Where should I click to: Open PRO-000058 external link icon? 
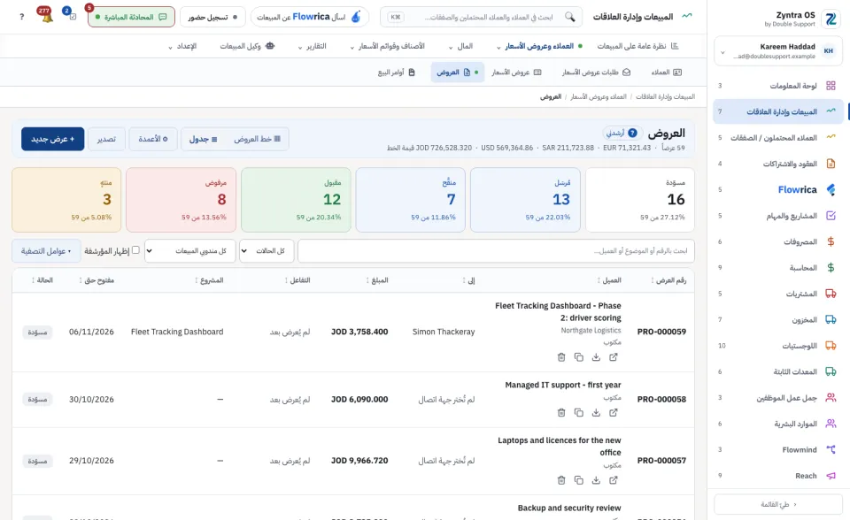(x=613, y=413)
